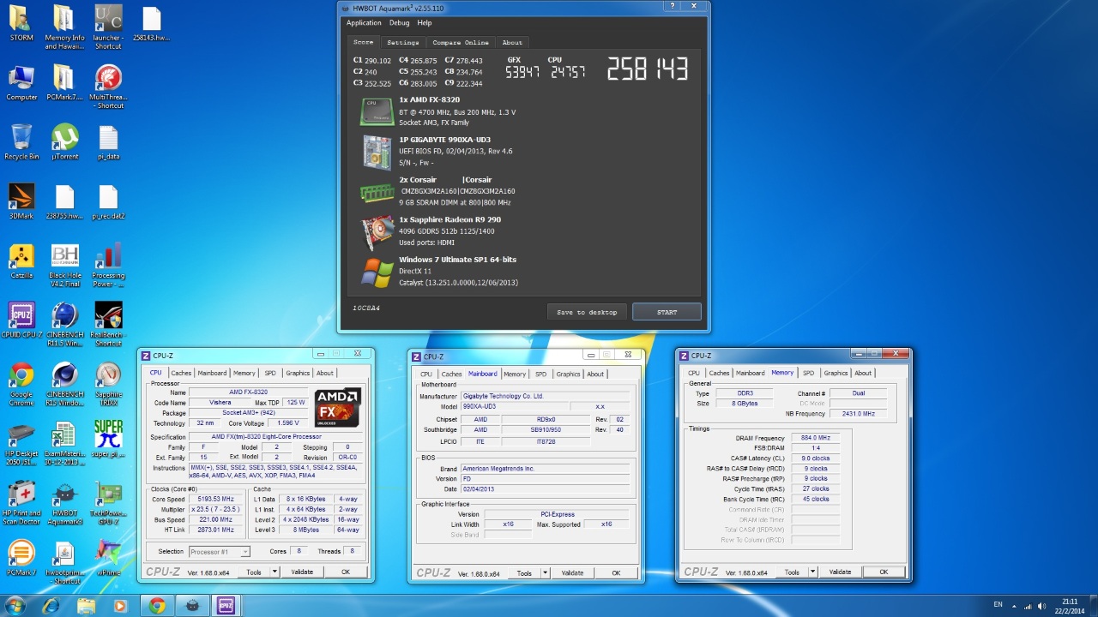Click Validate in the CPU-Z Memory window
Viewport: 1098px width, 617px height.
tap(840, 572)
